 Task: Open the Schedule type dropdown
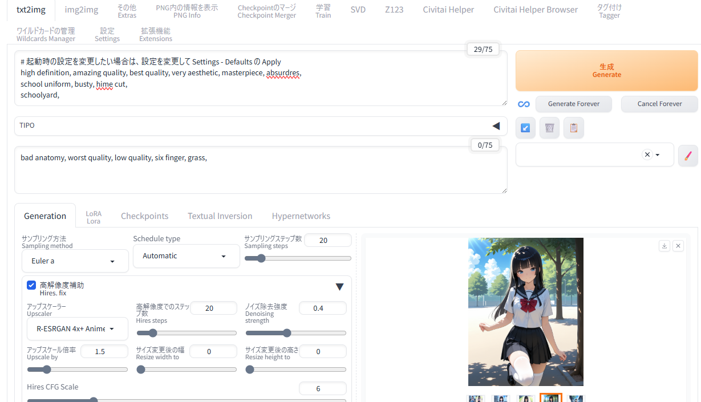[186, 256]
